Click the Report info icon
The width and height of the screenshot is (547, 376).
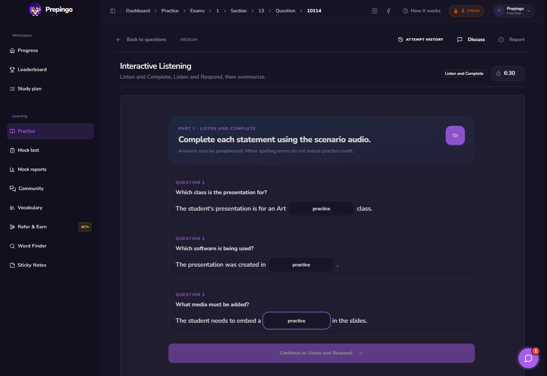coord(501,40)
